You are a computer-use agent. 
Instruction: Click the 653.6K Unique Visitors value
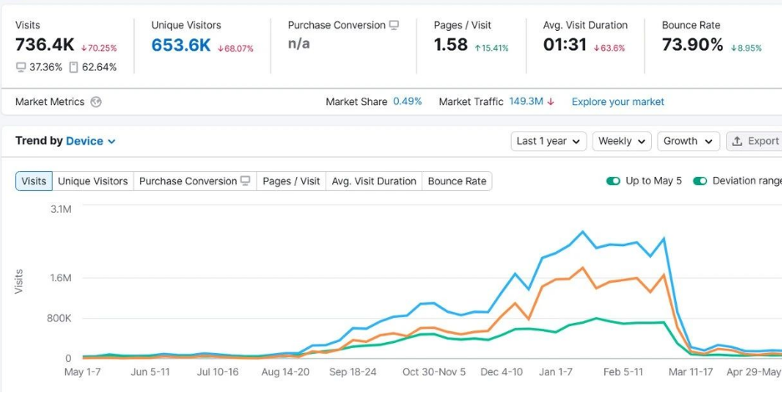click(181, 45)
